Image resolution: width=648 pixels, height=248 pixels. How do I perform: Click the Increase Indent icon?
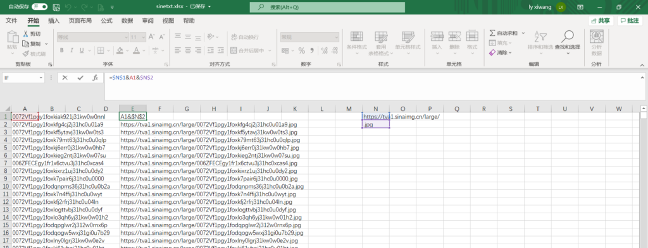221,50
